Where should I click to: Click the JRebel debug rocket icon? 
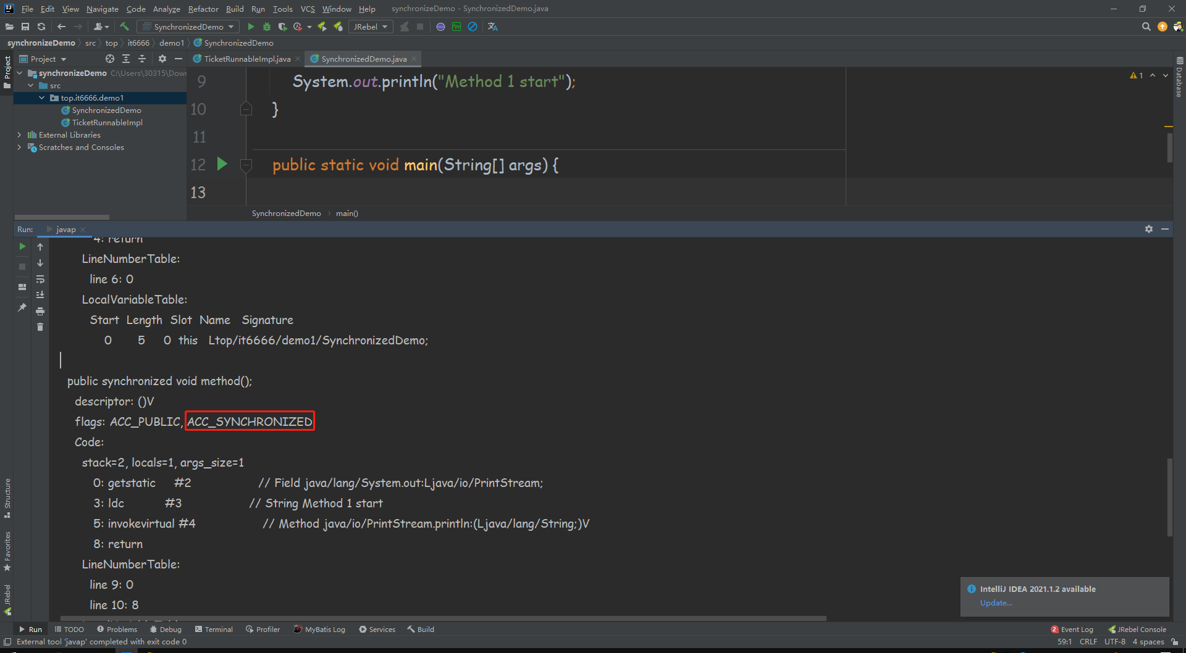[x=338, y=27]
